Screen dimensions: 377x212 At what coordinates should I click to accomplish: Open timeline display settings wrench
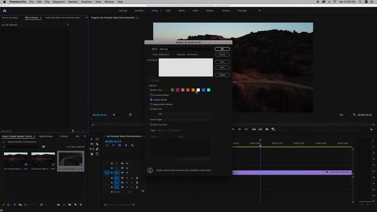point(132,145)
